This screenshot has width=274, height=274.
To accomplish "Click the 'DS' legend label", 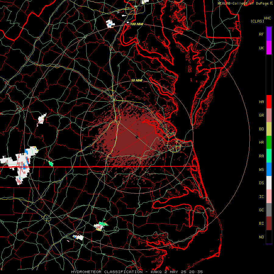I will click(261, 183).
